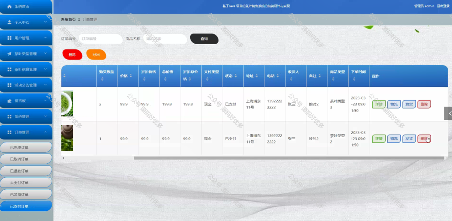This screenshot has height=221, width=452.
Task: Expand the 个人中心 menu chevron
Action: (45, 22)
